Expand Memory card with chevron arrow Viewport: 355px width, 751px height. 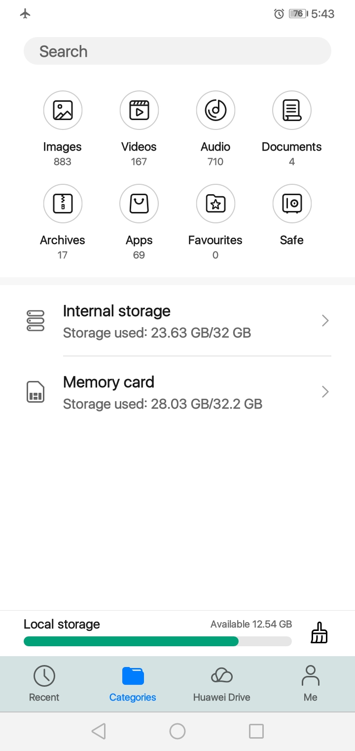[x=325, y=392]
